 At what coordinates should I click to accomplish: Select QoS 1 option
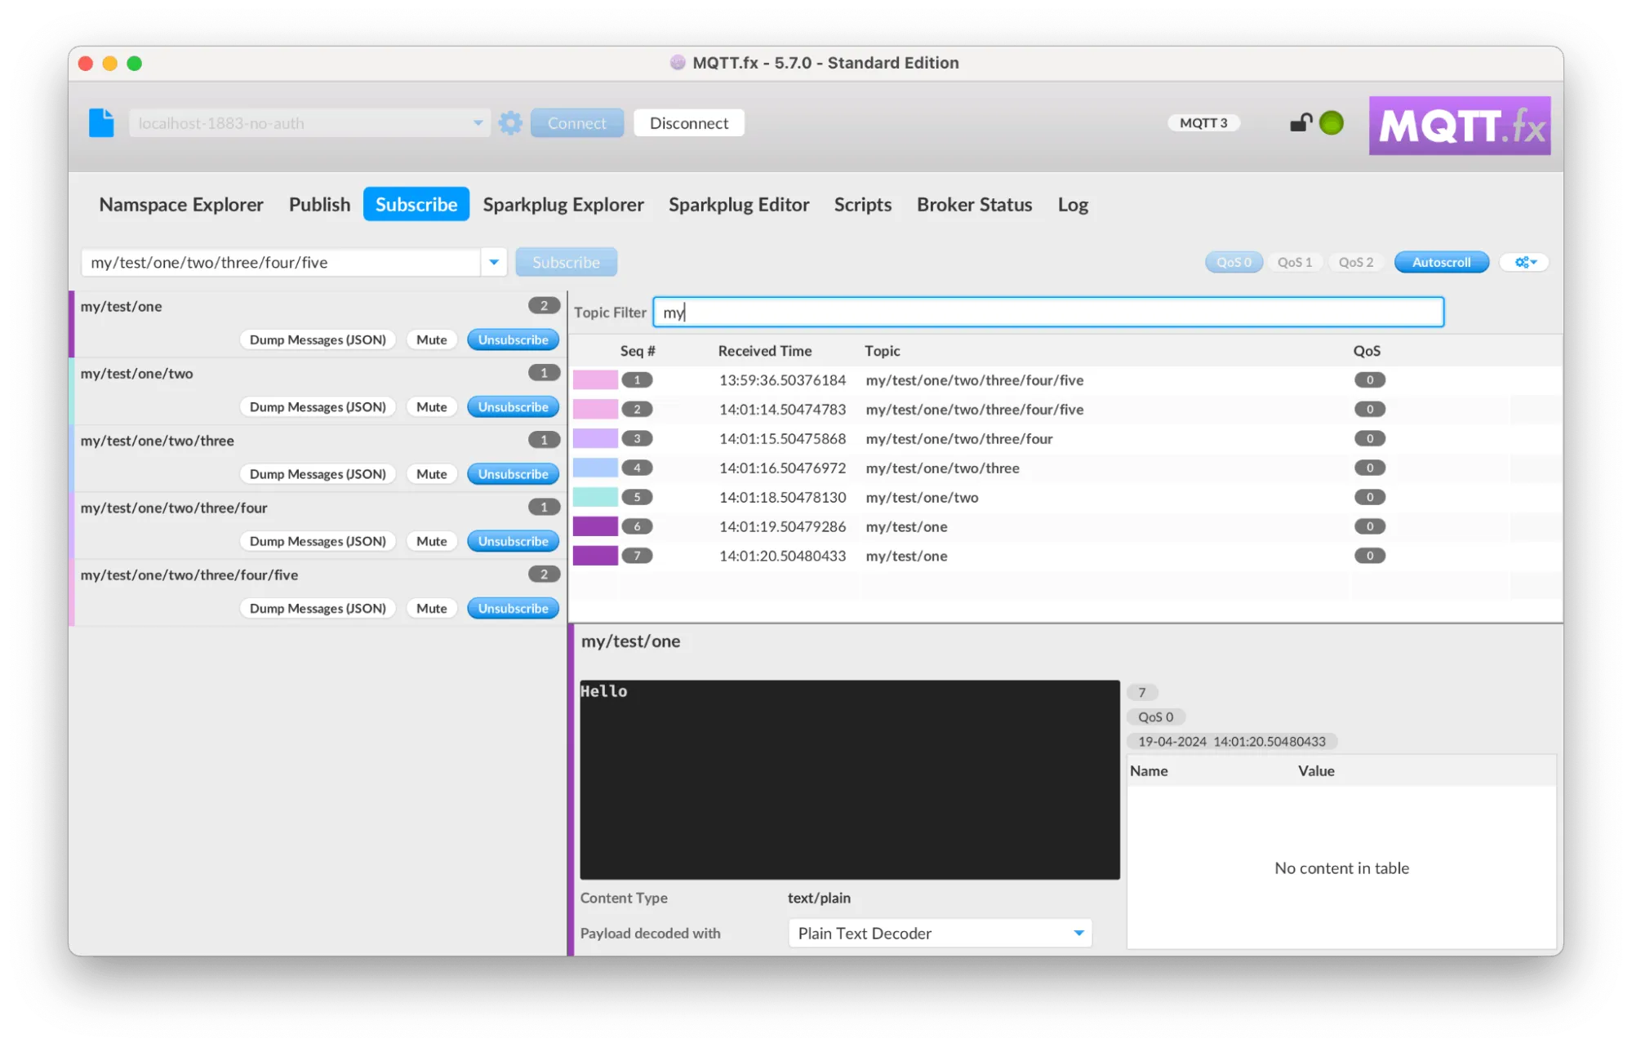[x=1295, y=262]
